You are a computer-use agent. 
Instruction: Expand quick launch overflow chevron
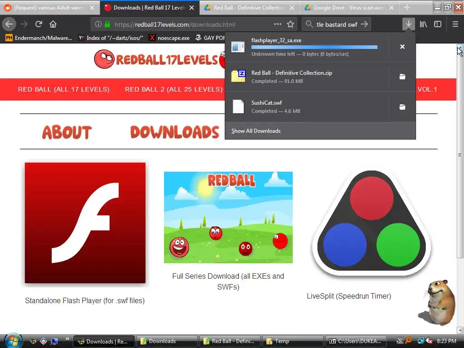click(68, 338)
